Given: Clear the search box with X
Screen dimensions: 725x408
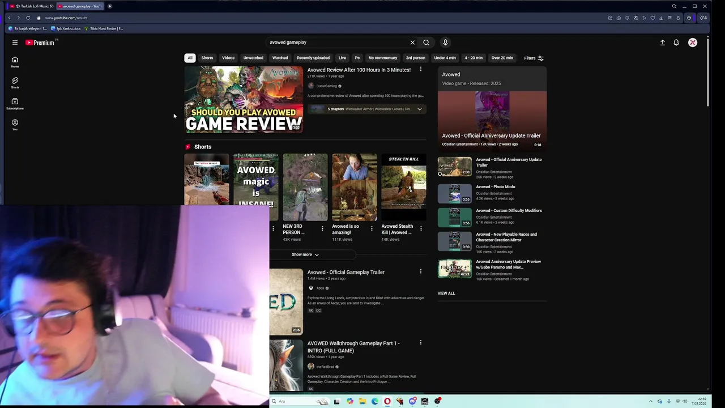Looking at the screenshot, I should 412,42.
